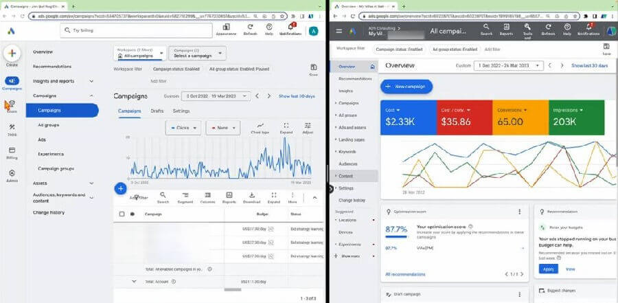
Task: Click Save icon beside left workspace filter
Action: (313, 67)
